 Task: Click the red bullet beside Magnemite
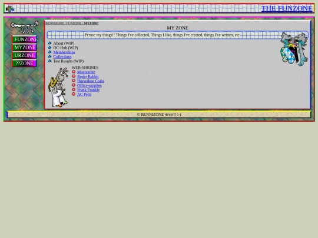[74, 72]
